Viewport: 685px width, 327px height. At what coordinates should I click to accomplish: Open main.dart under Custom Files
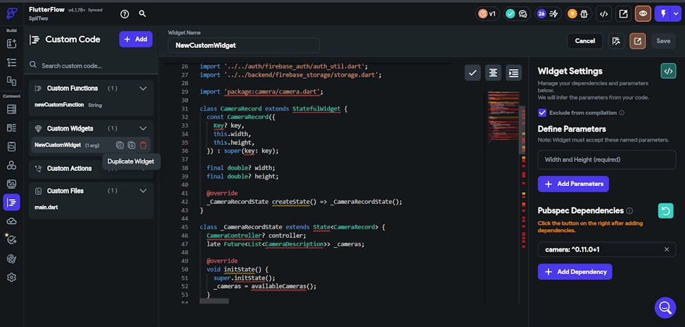tap(48, 207)
